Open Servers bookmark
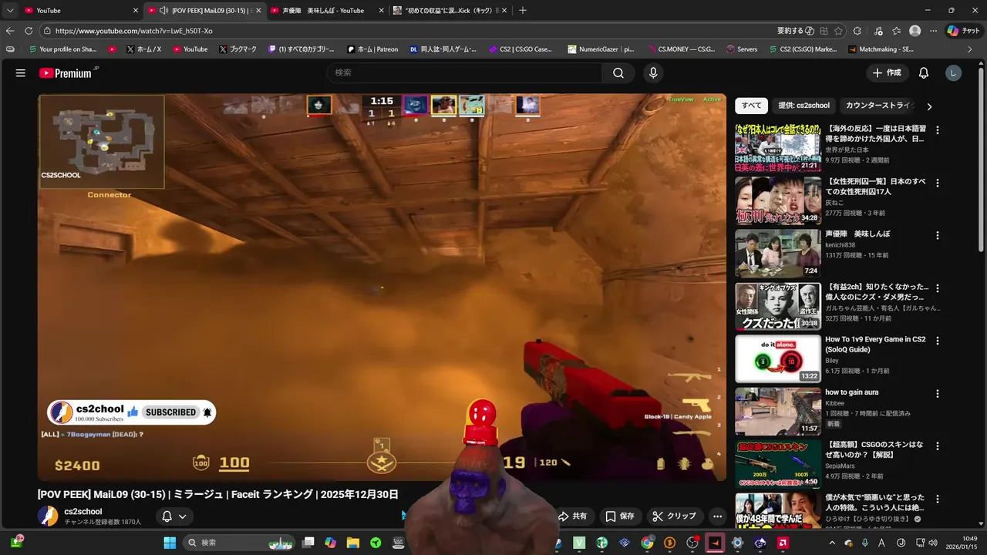Viewport: 987px width, 555px height. point(742,49)
